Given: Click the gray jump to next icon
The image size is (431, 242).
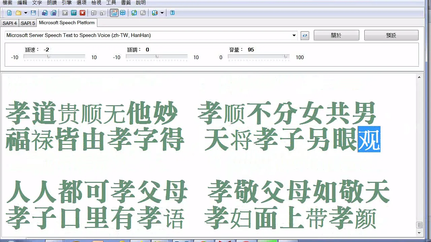Looking at the screenshot, I should [103, 13].
